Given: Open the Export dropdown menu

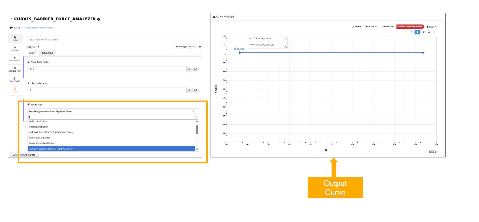Looking at the screenshot, I should 431,27.
